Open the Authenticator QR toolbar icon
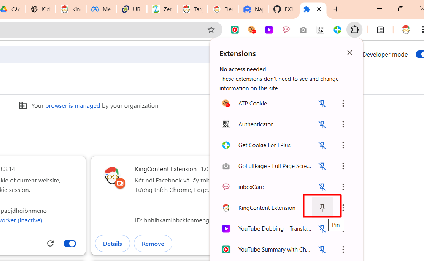Screen dimensions: 424x261 (320, 30)
